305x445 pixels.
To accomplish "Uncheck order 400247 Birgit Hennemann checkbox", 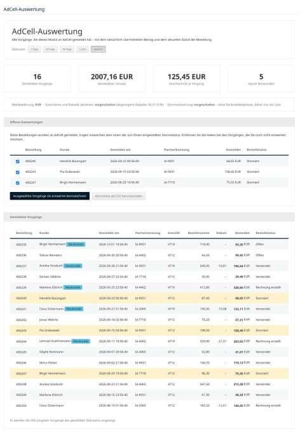I will pos(18,183).
